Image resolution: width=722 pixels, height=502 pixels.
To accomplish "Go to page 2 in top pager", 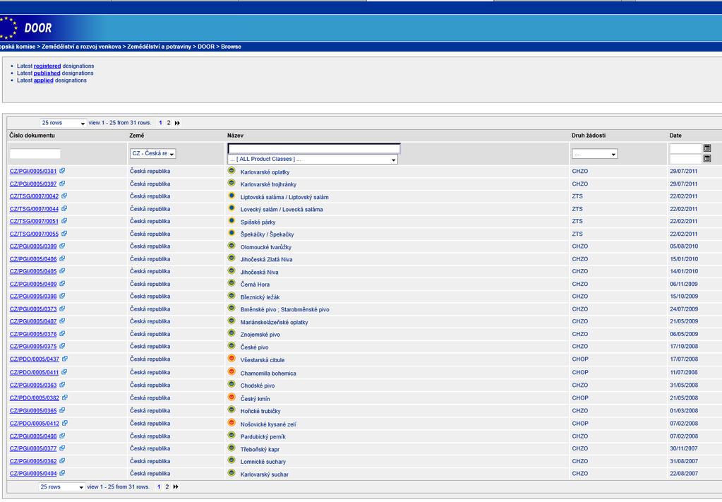I will point(169,123).
